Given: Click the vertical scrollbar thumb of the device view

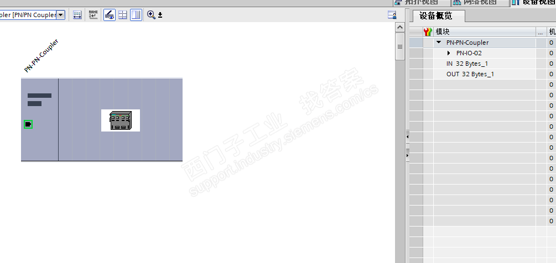Looking at the screenshot, I should 400,46.
